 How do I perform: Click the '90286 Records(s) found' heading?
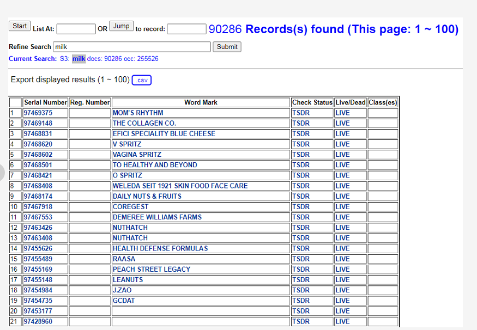[334, 29]
